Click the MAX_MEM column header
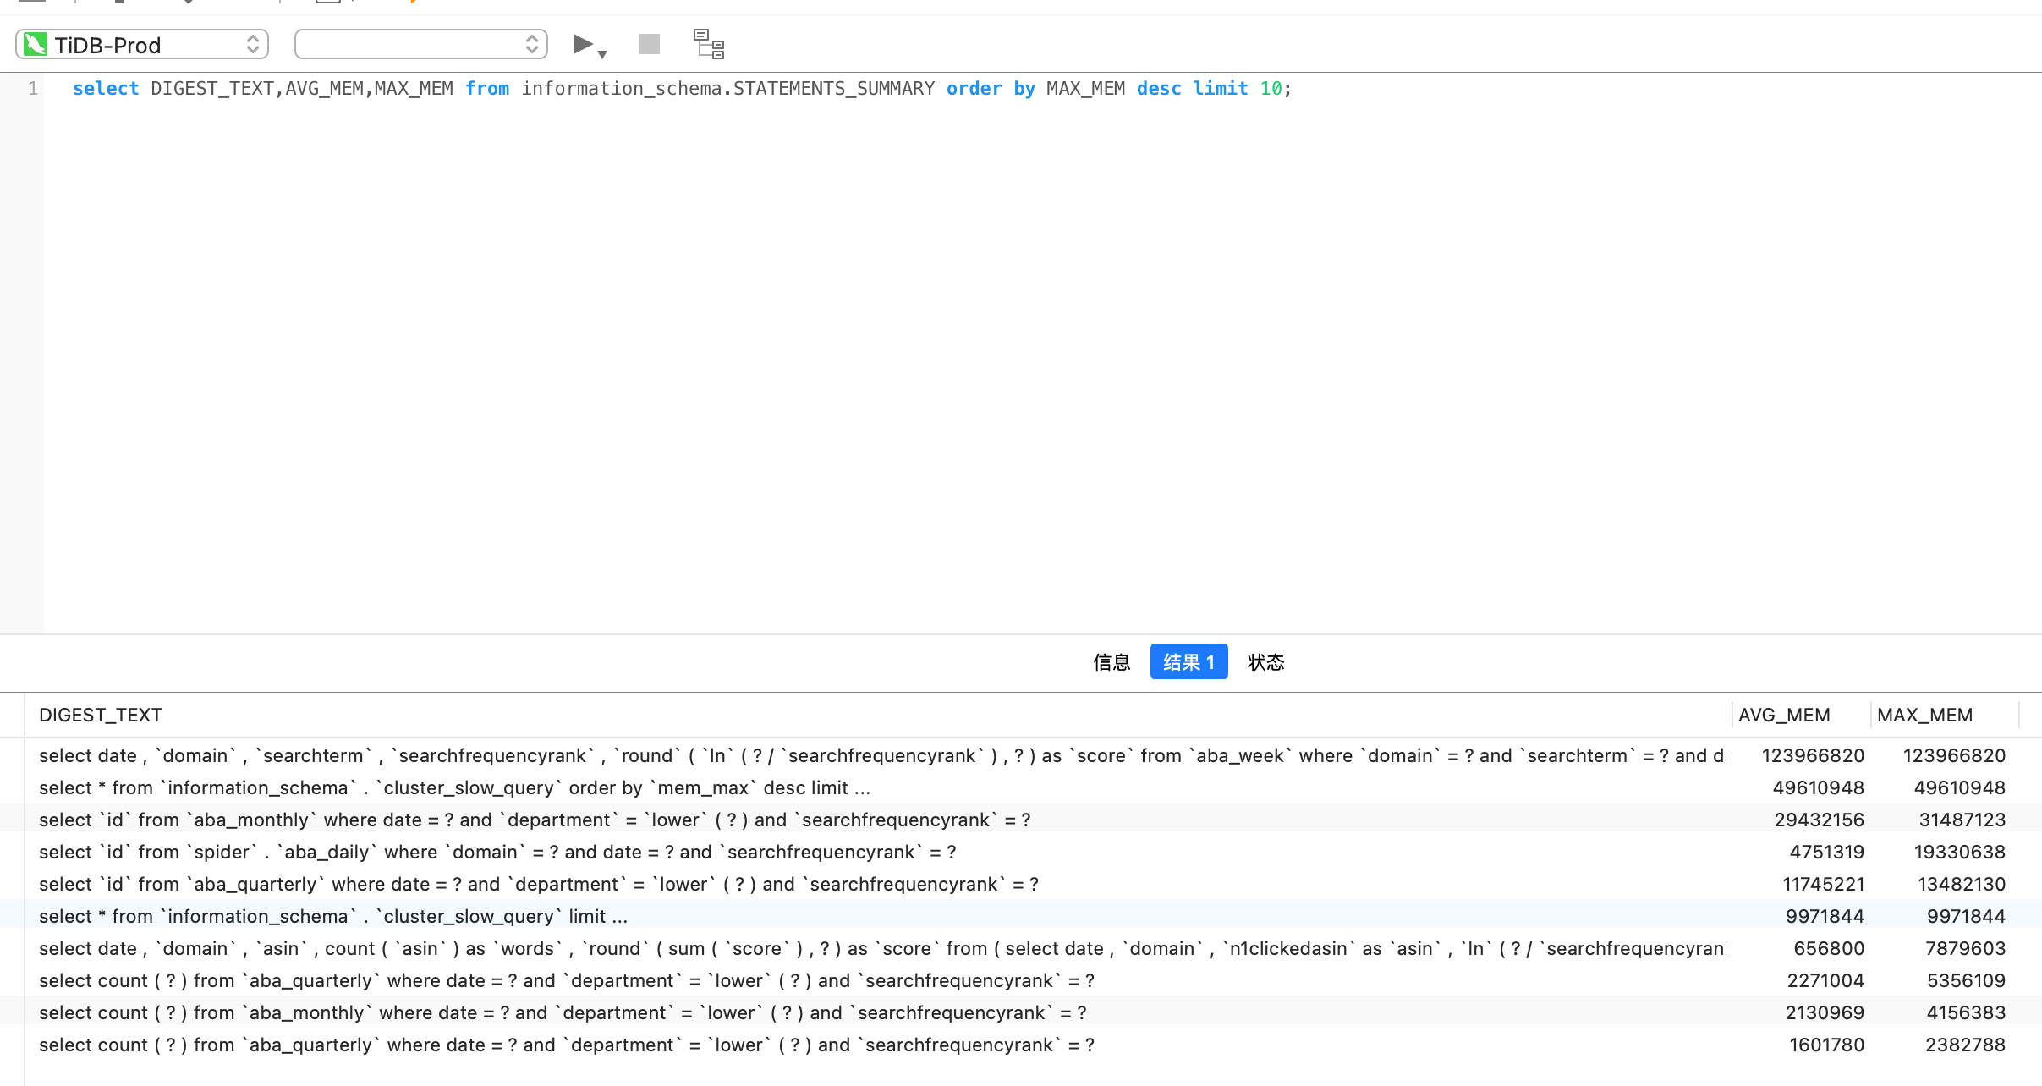Image resolution: width=2042 pixels, height=1086 pixels. tap(1924, 716)
